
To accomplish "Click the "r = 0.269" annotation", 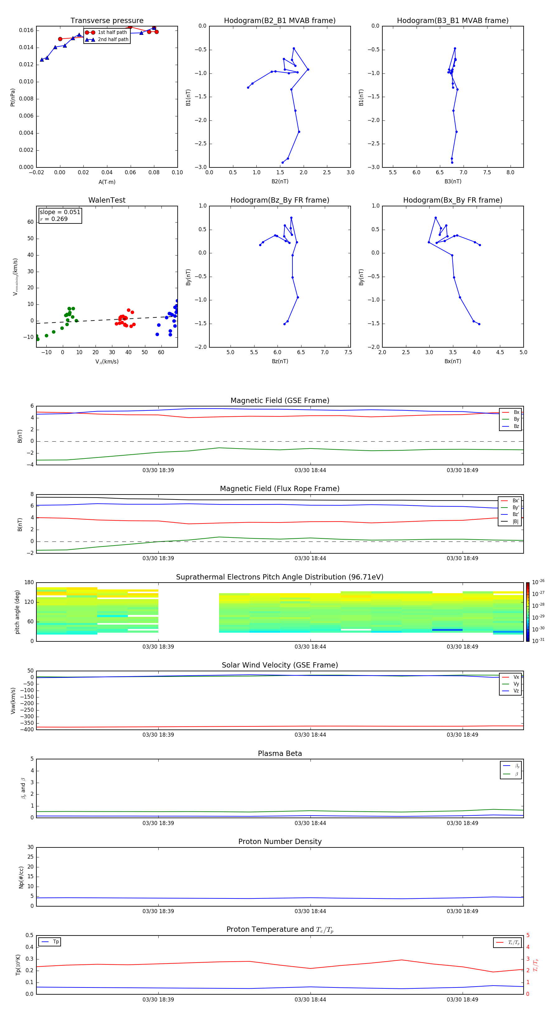I will 54,219.
